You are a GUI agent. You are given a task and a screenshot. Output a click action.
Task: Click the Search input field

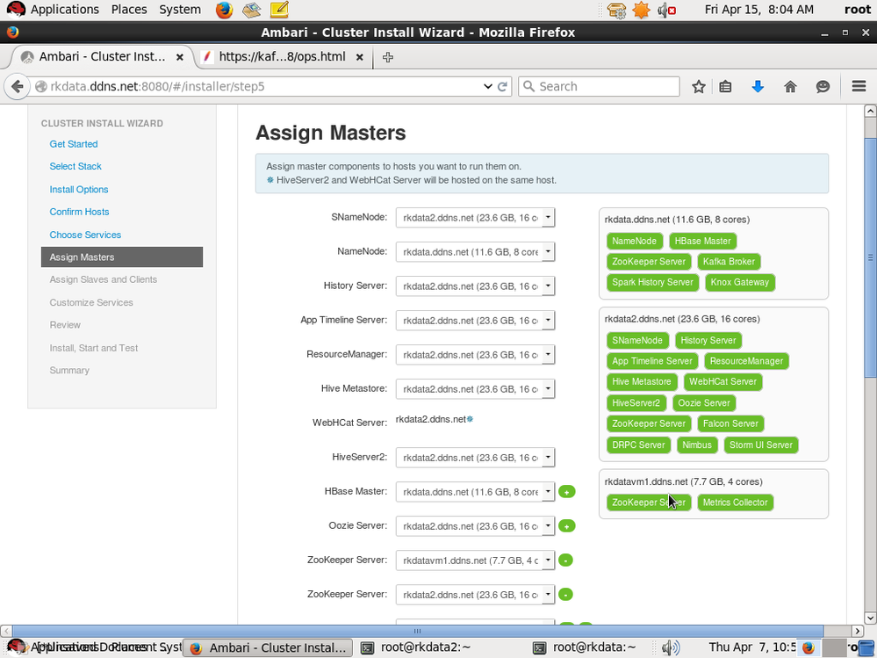(x=599, y=86)
